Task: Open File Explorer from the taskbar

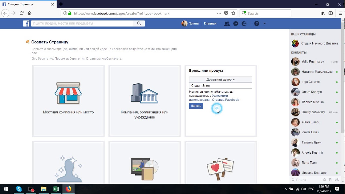Action: 44,189
